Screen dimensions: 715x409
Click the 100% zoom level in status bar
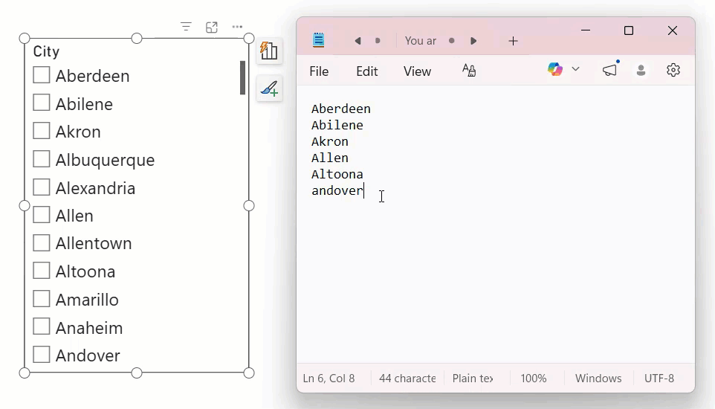pos(534,379)
